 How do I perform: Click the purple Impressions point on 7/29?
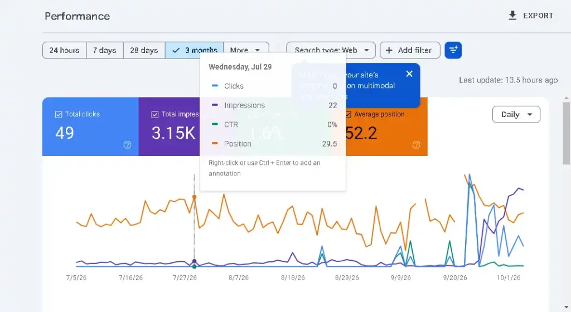click(x=194, y=261)
